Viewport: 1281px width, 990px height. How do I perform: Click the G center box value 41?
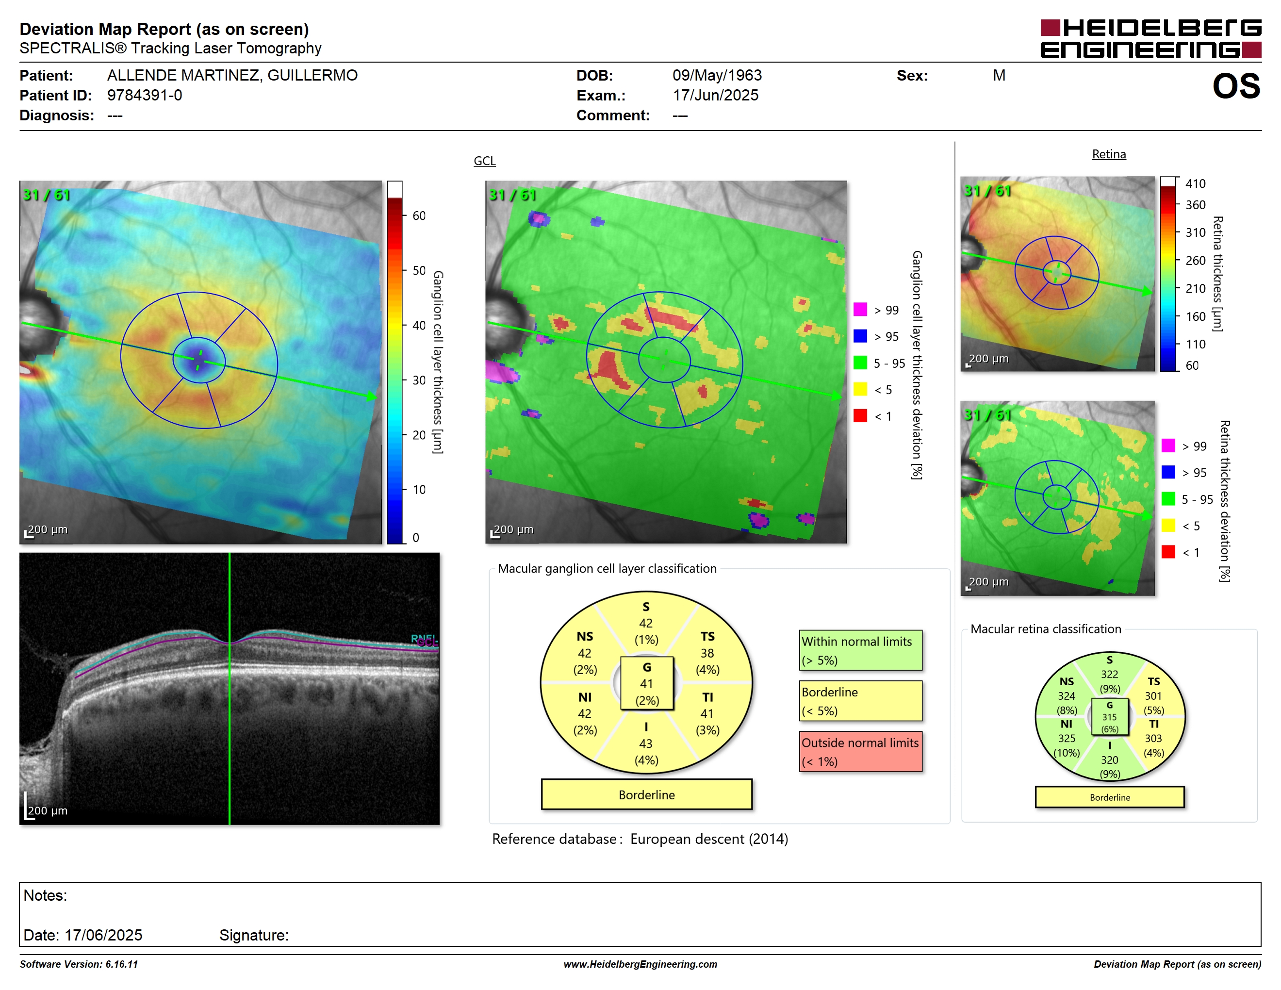(646, 684)
